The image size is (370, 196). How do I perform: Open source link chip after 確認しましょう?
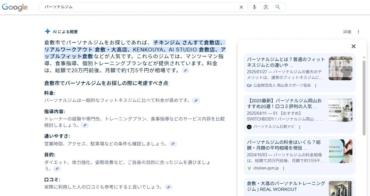[x=173, y=144]
